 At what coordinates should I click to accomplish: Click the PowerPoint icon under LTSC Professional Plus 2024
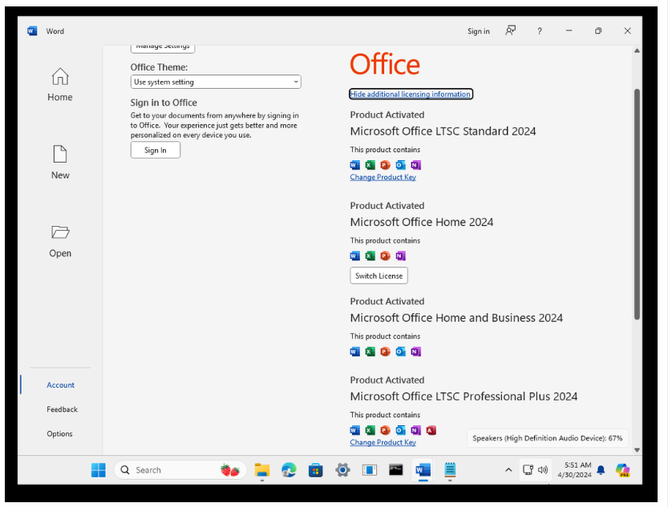385,430
